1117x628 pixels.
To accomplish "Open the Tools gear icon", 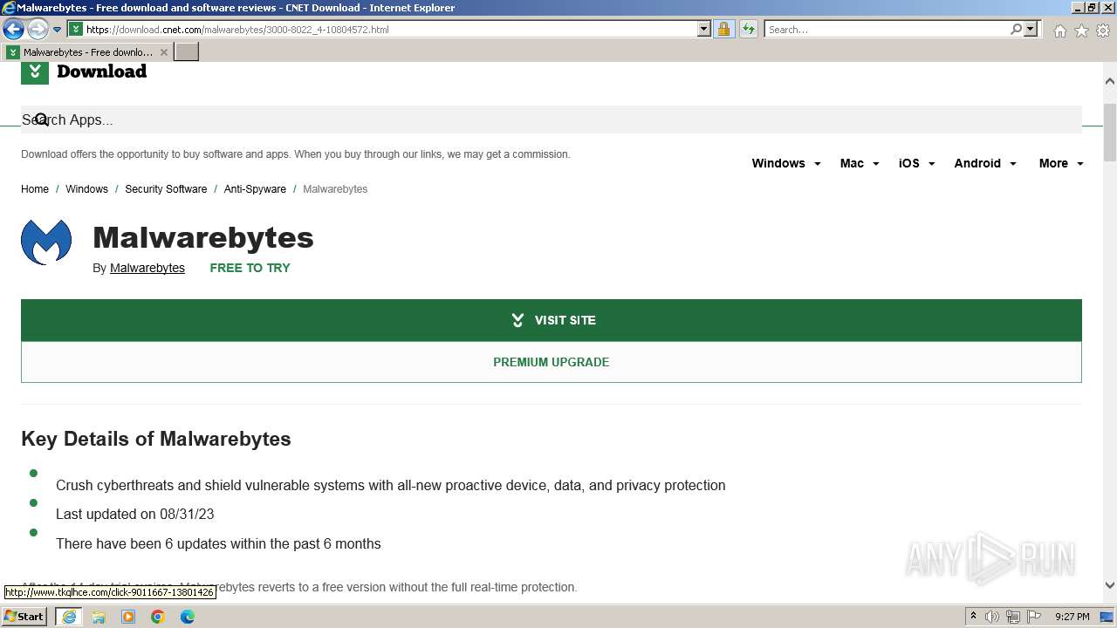I will click(1103, 31).
